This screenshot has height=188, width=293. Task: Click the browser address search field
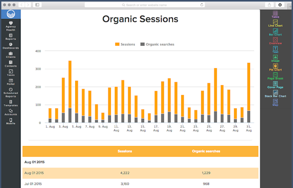click(145, 5)
